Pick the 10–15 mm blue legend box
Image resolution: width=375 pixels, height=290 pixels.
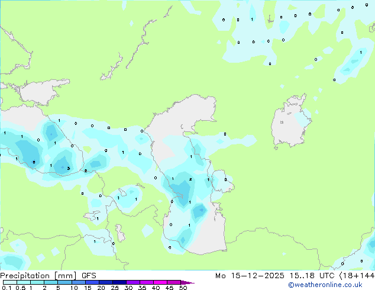tap(78, 282)
